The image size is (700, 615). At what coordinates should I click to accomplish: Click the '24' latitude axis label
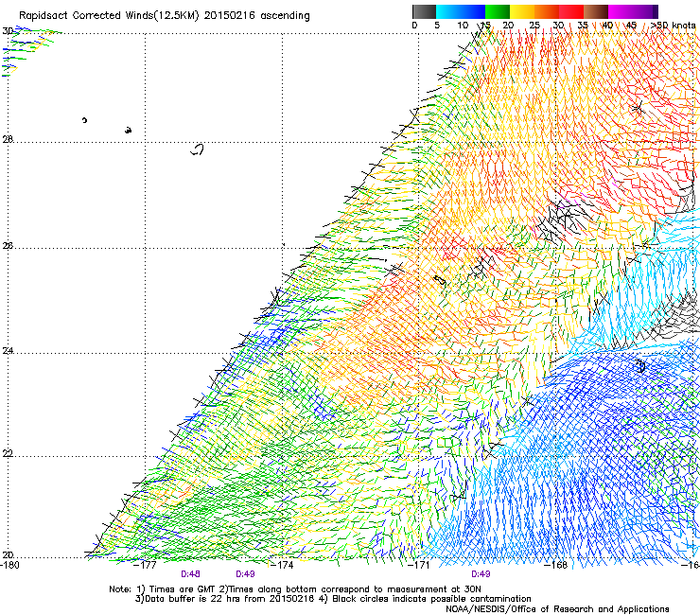click(x=8, y=351)
